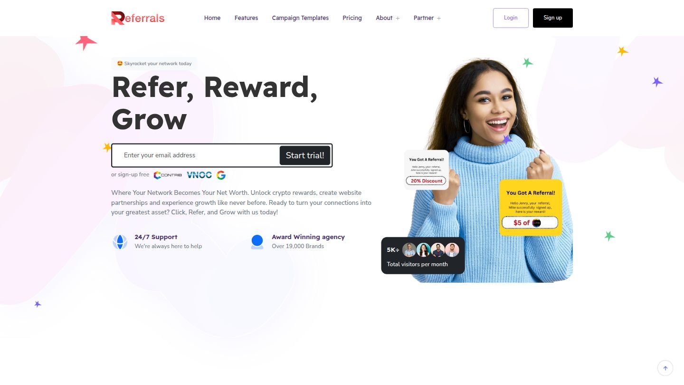The image size is (684, 385).
Task: Open the Features menu item
Action: [246, 18]
